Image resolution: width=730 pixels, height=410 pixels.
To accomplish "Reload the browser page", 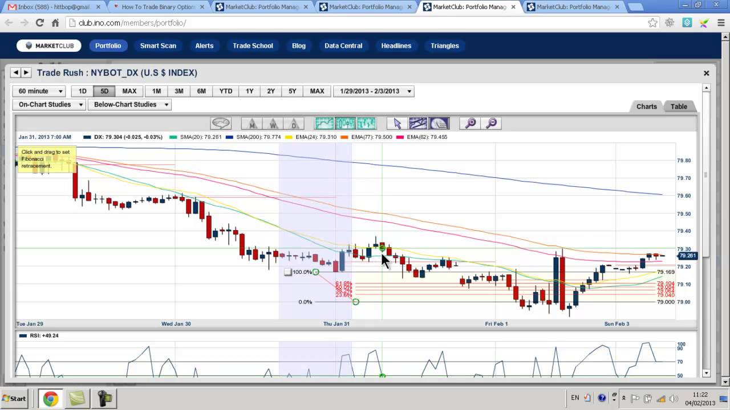I will click(39, 23).
